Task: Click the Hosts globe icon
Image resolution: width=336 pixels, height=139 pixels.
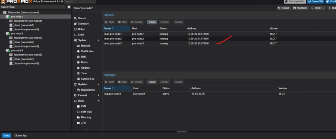Action: click(x=78, y=62)
